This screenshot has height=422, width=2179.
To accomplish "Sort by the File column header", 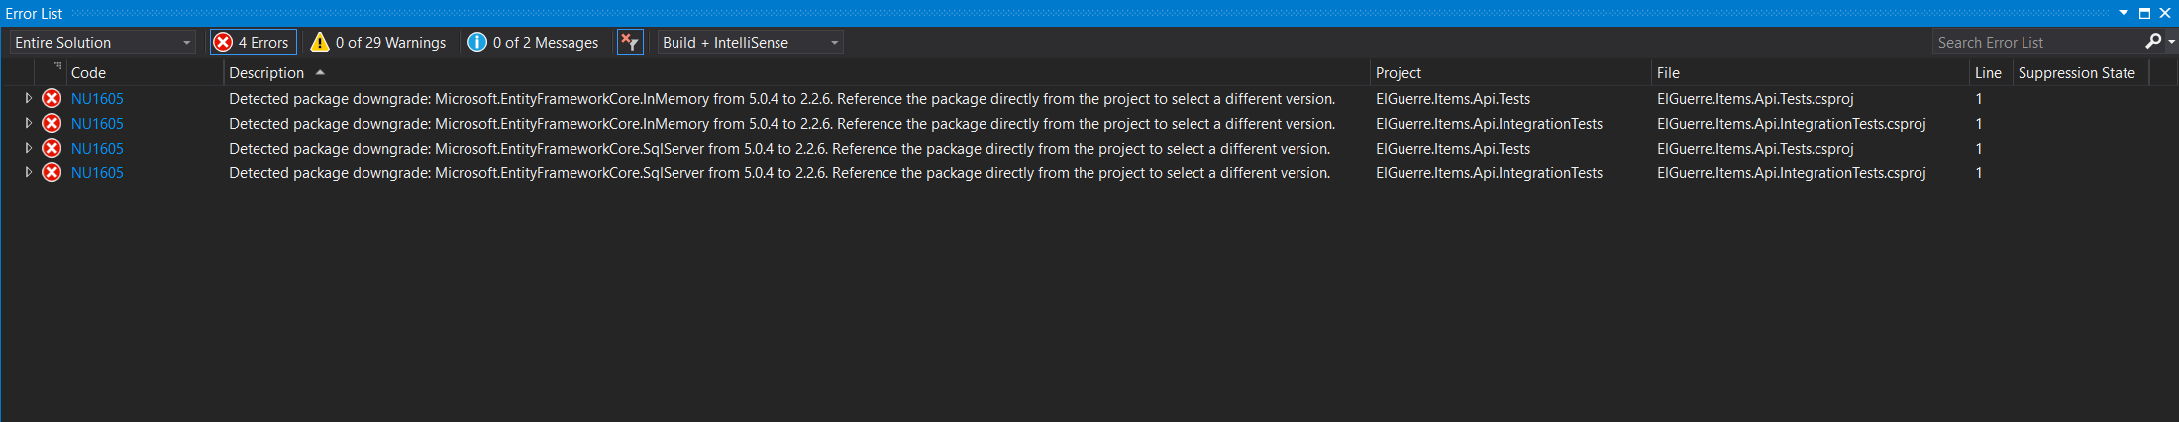I will click(1668, 73).
